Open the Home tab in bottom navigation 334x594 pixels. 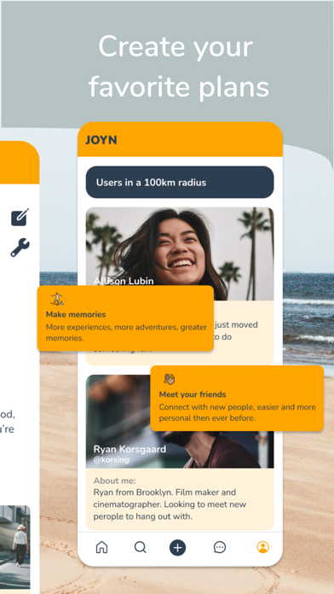[101, 547]
